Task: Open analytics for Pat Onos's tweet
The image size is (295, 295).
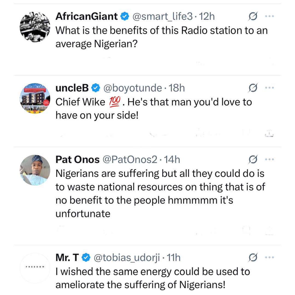Action: (253, 159)
